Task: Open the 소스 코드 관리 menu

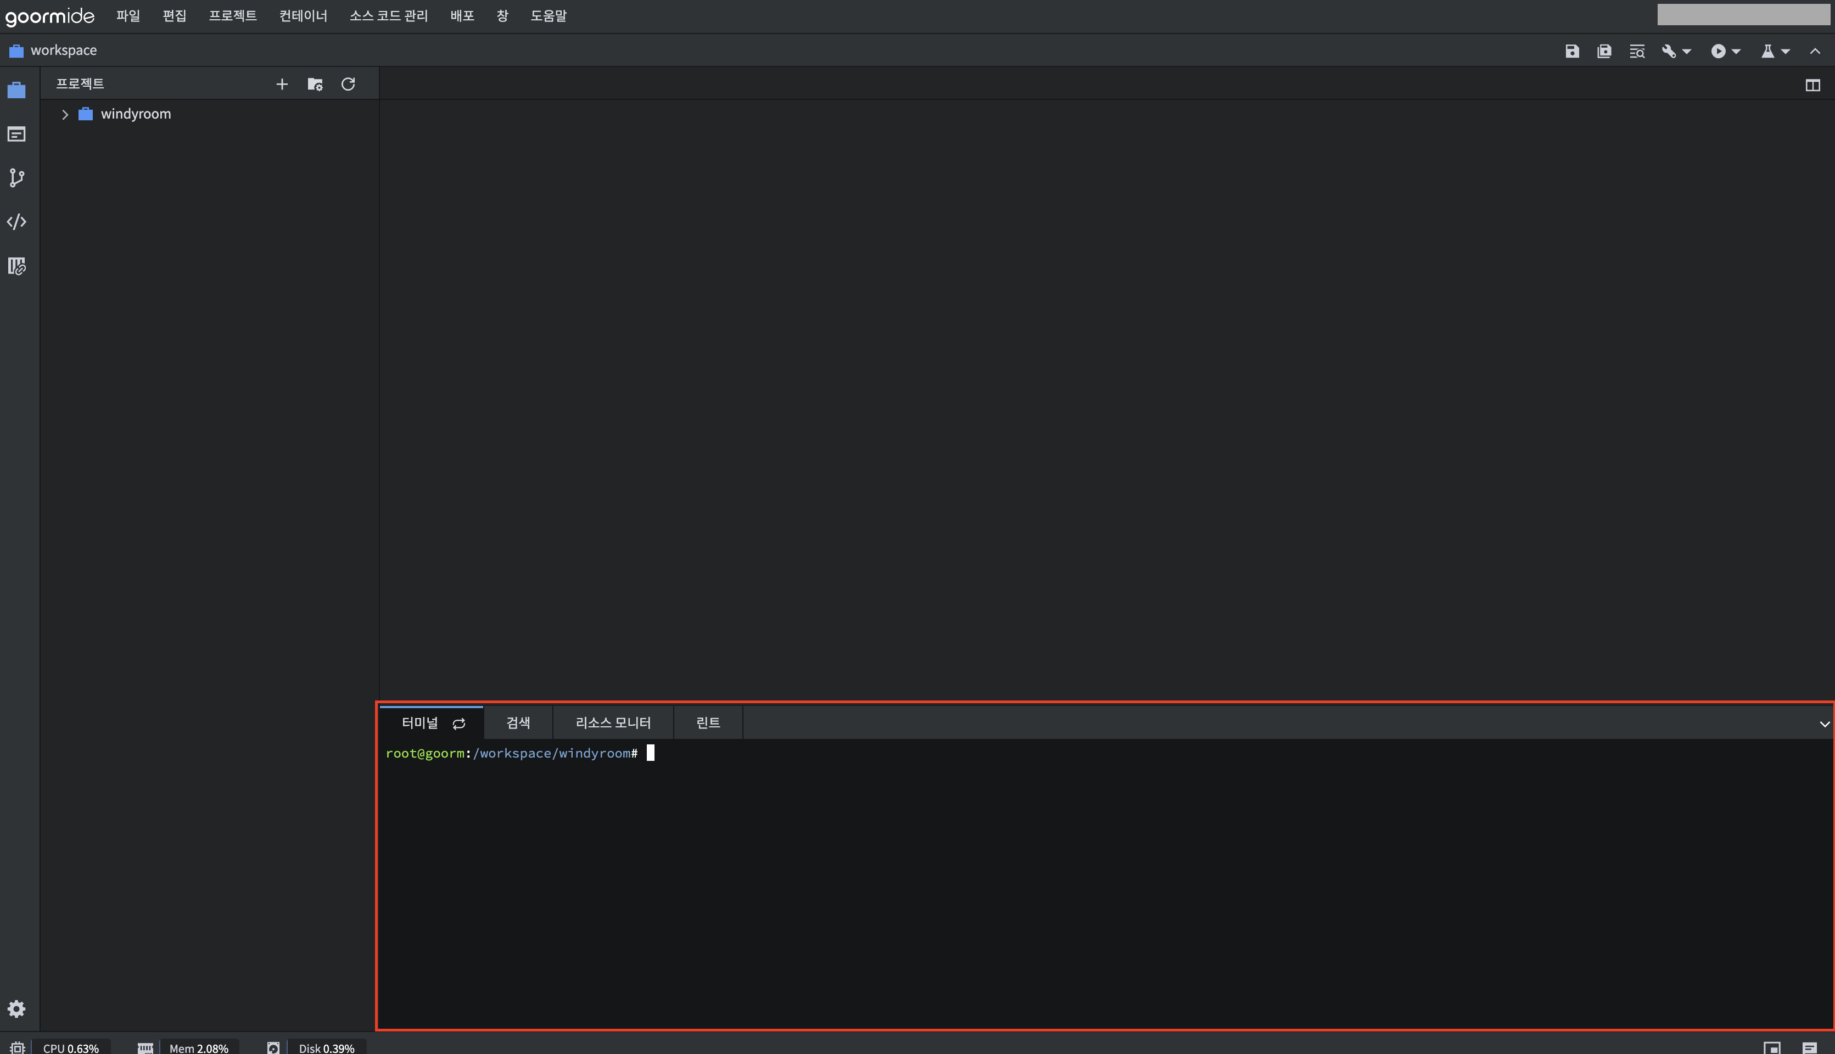Action: [389, 16]
